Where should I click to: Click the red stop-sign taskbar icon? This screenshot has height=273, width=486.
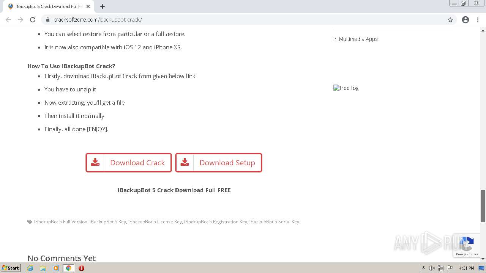81,268
